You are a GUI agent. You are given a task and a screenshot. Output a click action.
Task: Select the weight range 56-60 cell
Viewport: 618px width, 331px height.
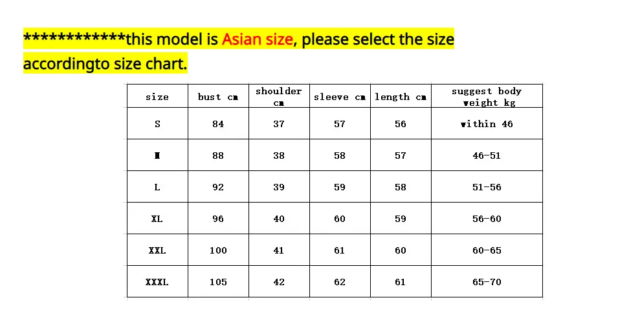pos(487,218)
